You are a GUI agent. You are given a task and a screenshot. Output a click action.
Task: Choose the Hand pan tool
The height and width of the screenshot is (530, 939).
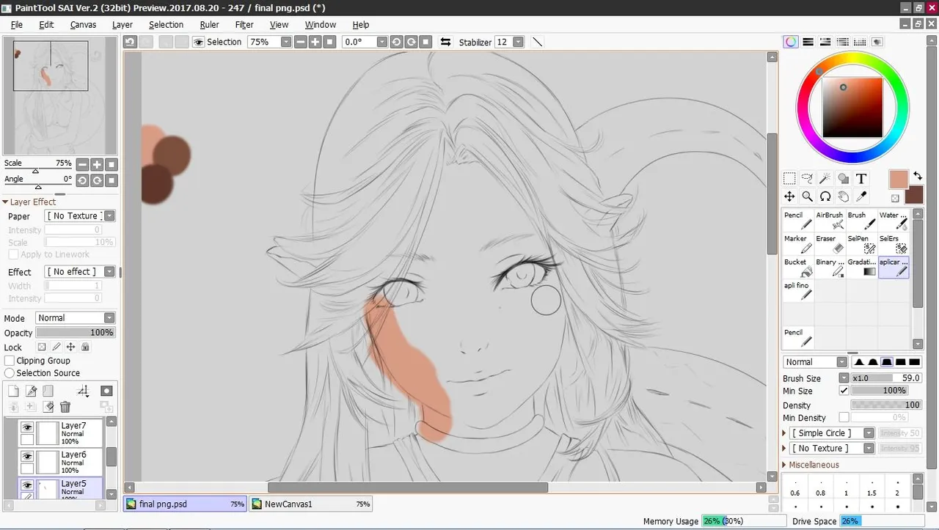[x=843, y=196]
